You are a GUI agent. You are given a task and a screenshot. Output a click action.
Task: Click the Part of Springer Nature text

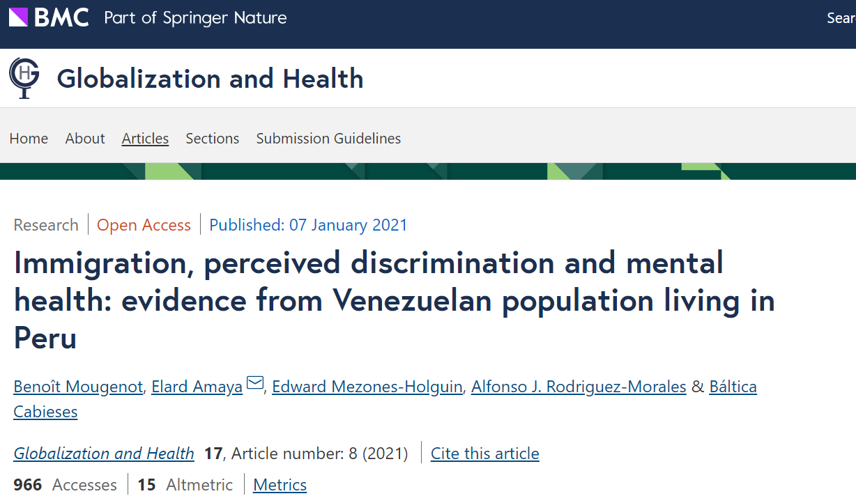[x=194, y=17]
